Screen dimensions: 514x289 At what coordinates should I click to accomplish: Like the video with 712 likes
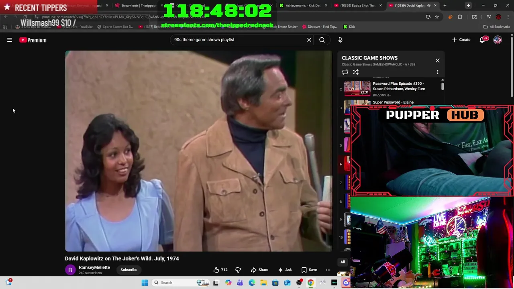pyautogui.click(x=220, y=270)
